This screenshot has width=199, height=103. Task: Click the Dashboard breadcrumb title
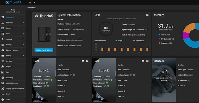click(x=32, y=7)
